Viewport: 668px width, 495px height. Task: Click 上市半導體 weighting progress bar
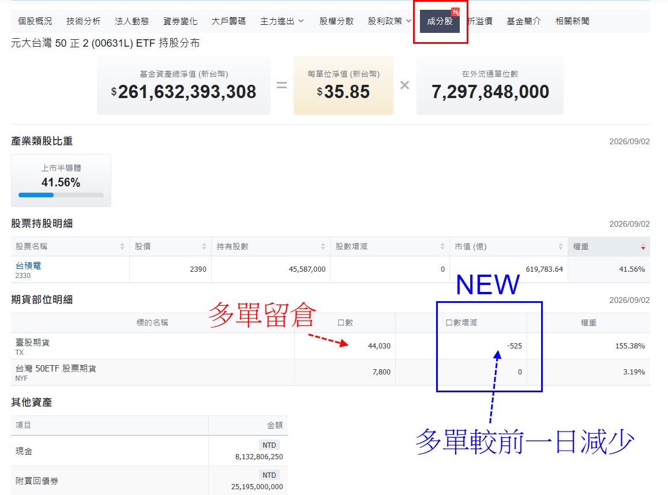click(61, 195)
